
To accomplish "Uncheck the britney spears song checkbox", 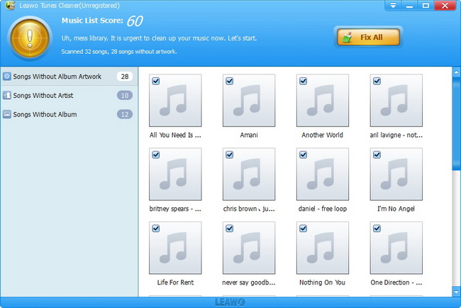I will pyautogui.click(x=156, y=155).
